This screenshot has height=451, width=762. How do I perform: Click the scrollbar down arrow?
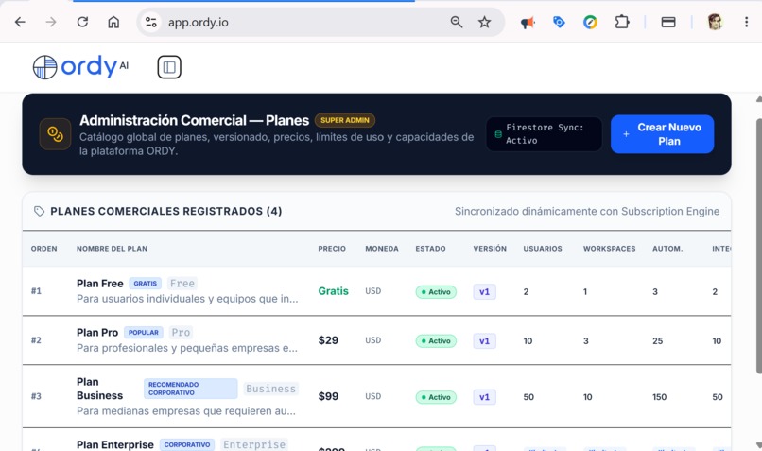758,445
